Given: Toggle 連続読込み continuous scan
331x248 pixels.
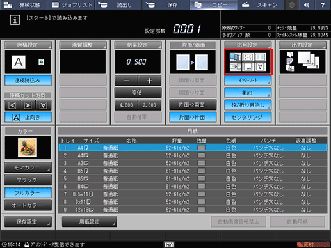Looking at the screenshot, I should tap(28, 81).
